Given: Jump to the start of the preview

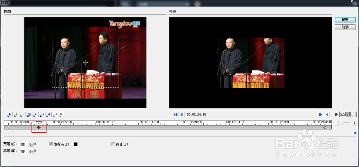Looking at the screenshot, I should (x=176, y=114).
